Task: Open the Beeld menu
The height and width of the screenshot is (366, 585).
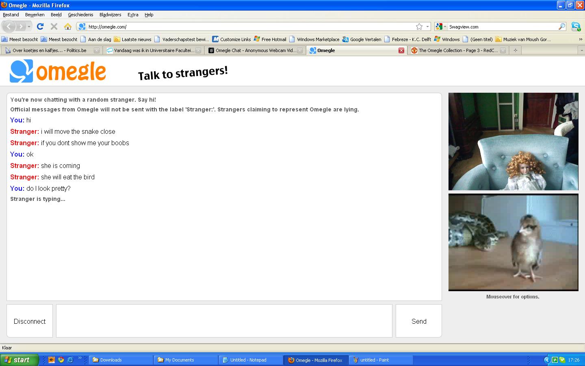Action: pos(56,15)
